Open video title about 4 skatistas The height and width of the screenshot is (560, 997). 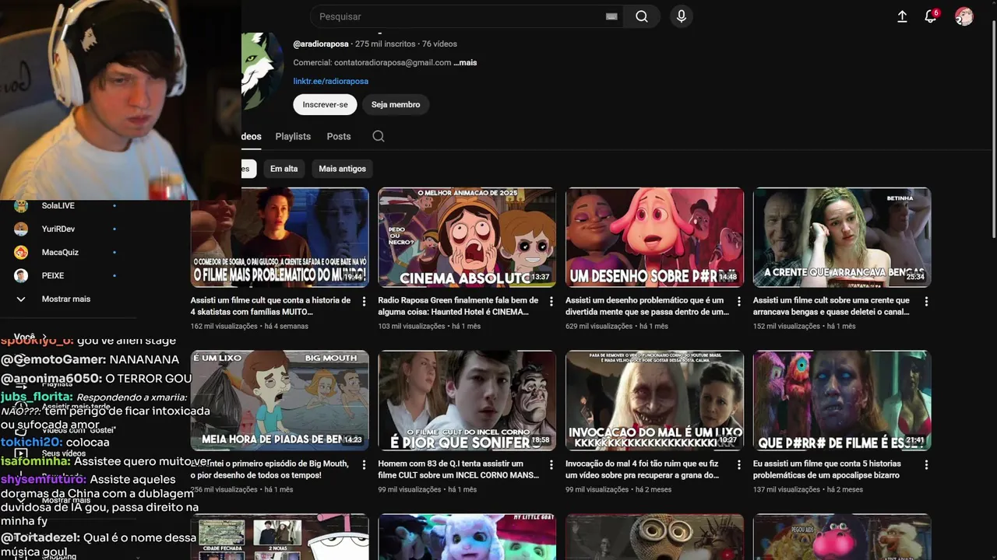point(270,306)
